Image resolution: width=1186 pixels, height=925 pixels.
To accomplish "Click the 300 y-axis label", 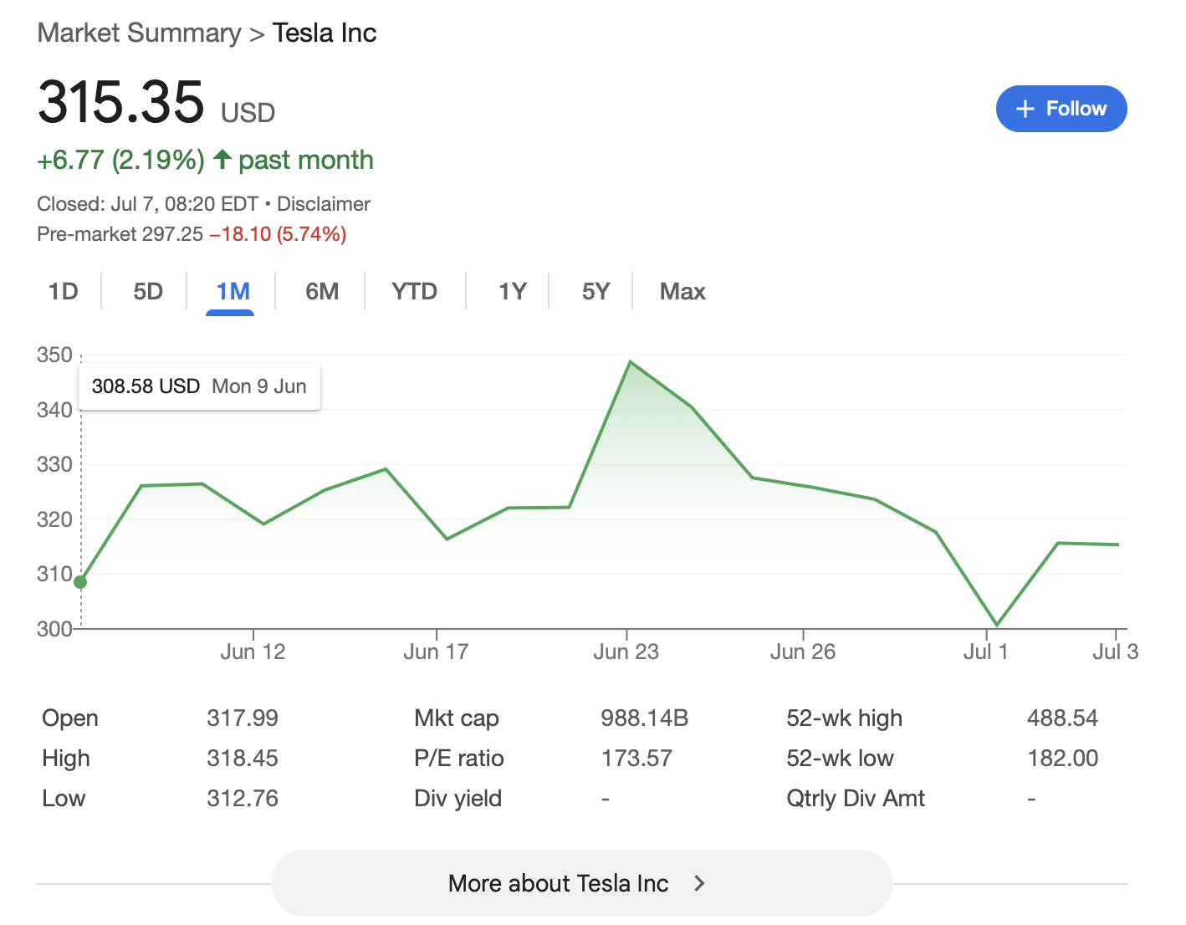I will tap(54, 629).
